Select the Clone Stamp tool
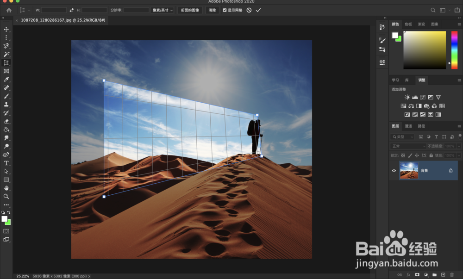The image size is (463, 279). (x=6, y=105)
